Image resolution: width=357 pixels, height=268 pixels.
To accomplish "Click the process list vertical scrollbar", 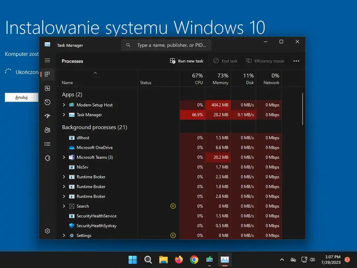I will click(x=303, y=109).
